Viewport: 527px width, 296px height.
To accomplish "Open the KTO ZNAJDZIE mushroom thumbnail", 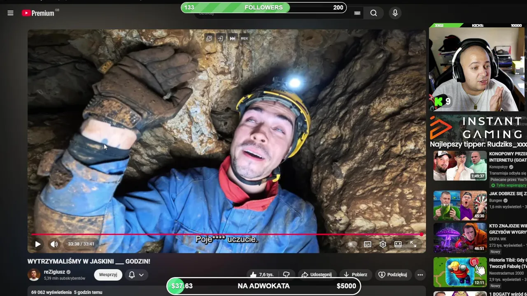I will (x=460, y=238).
